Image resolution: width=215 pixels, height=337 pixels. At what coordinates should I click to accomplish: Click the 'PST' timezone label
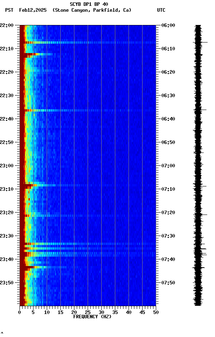(x=9, y=10)
